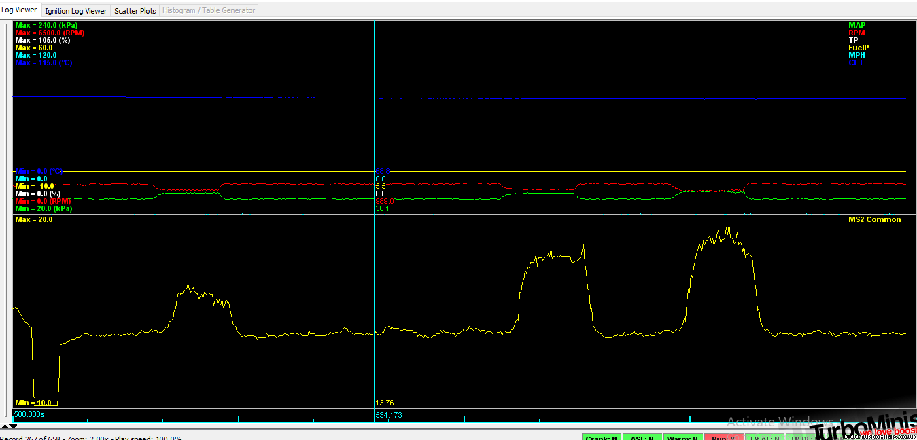This screenshot has height=440, width=917.
Task: Click Max = 20.0 in lower graph
Action: [x=33, y=219]
